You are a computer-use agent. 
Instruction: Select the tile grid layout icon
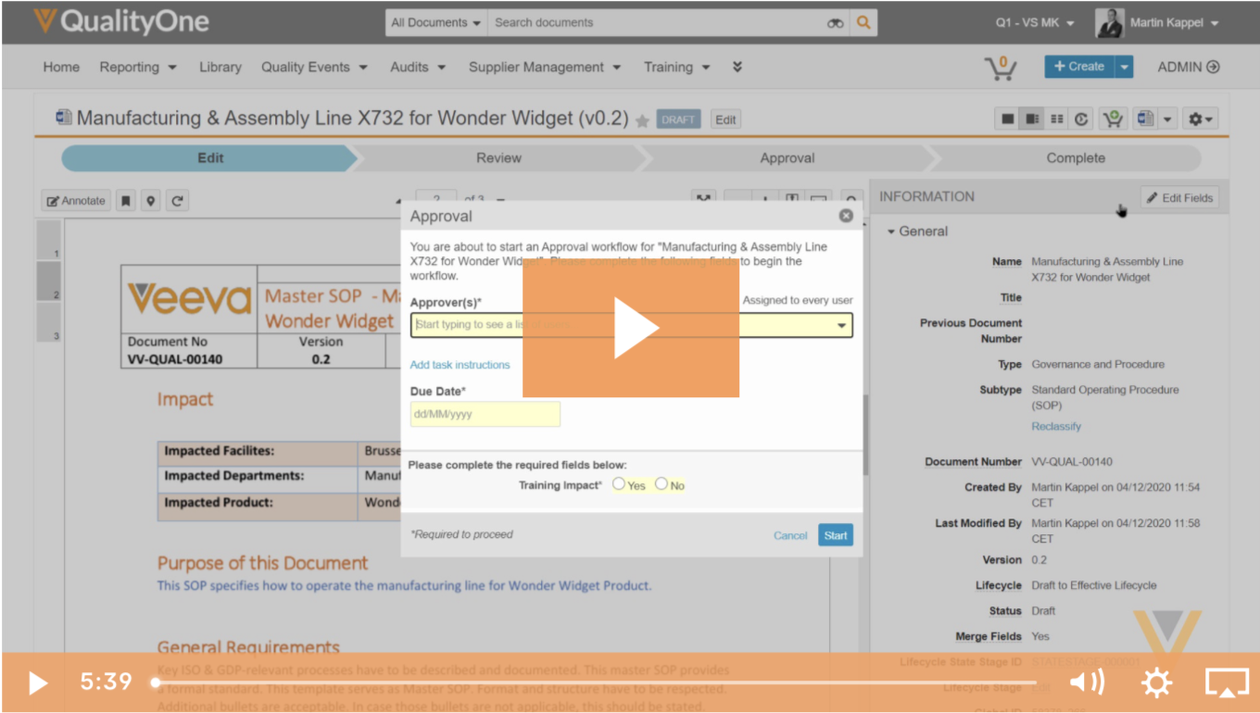[1056, 119]
